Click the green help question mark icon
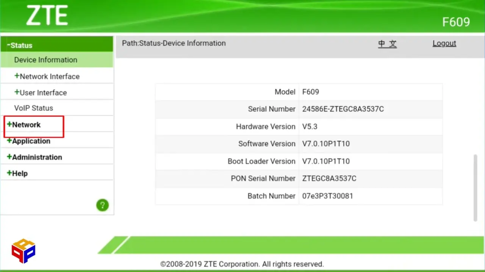 click(x=102, y=205)
